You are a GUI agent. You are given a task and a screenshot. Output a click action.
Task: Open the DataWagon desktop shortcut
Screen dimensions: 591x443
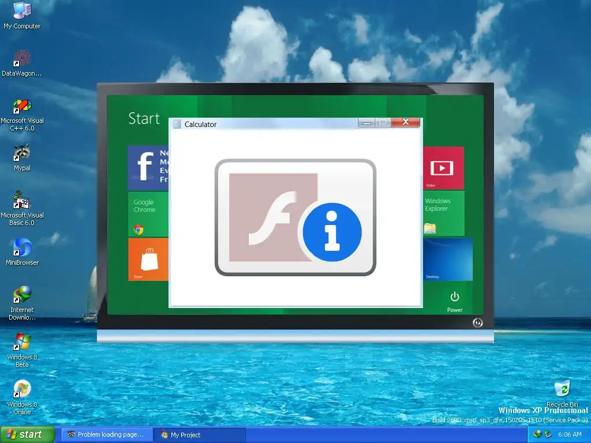point(22,63)
